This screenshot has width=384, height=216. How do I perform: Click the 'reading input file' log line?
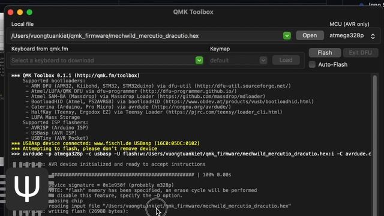point(169,206)
